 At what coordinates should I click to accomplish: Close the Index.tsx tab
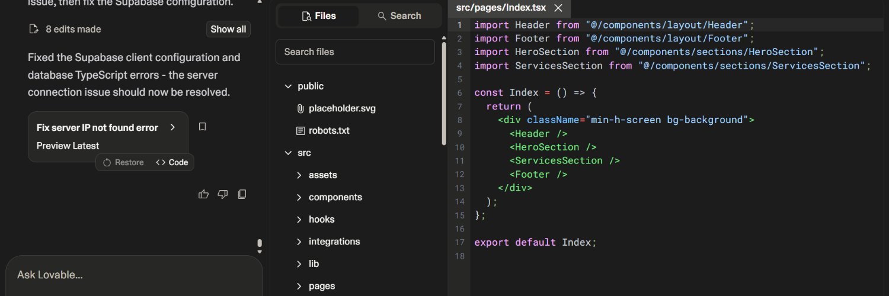pos(558,8)
